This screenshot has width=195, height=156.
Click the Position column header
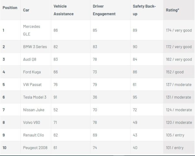(x=10, y=8)
